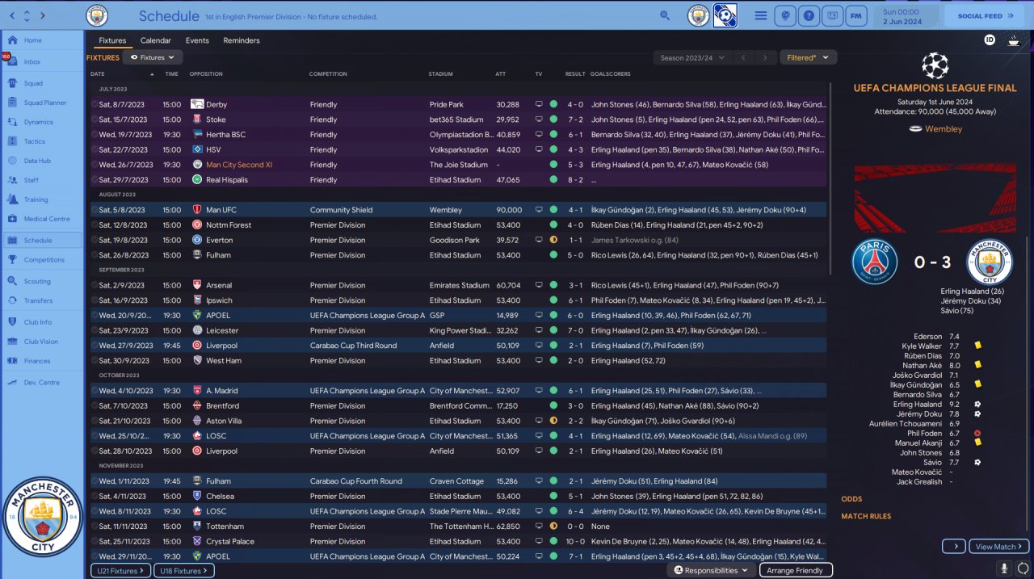Click the Wembley stadium link
Image resolution: width=1034 pixels, height=579 pixels.
(x=943, y=128)
